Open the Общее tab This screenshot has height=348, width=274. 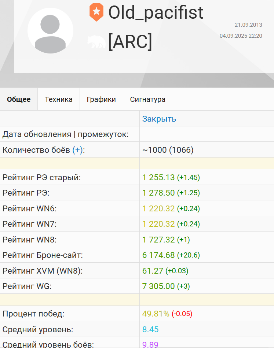click(x=19, y=99)
